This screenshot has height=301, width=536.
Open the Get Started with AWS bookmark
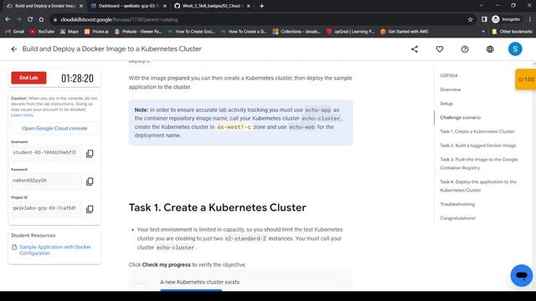tap(404, 32)
